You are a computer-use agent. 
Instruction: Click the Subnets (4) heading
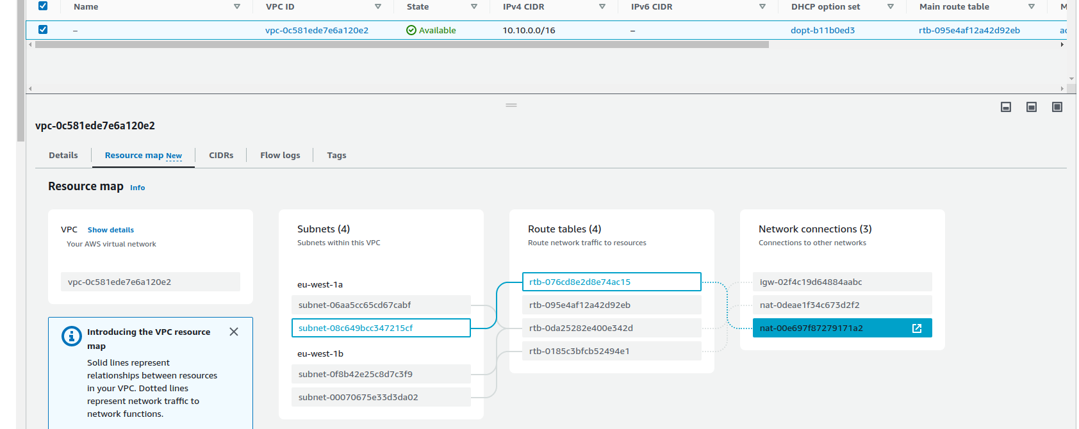(x=324, y=229)
